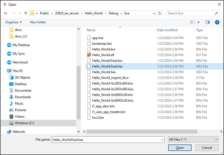Click the Hello_World.elf file icon
This screenshot has width=224, height=155.
point(89,55)
